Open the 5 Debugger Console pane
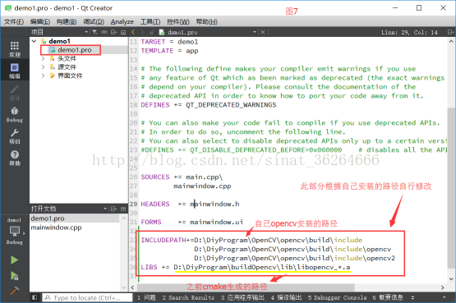Viewport: 456px width, 303px height. (338, 297)
